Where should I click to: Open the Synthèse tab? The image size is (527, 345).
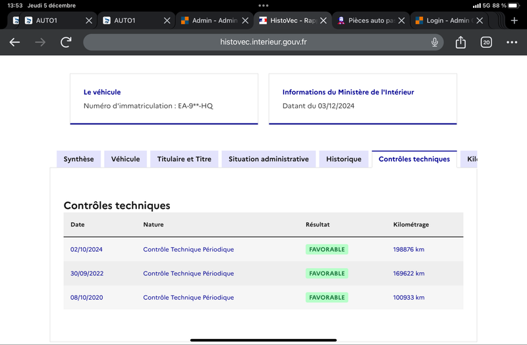78,159
